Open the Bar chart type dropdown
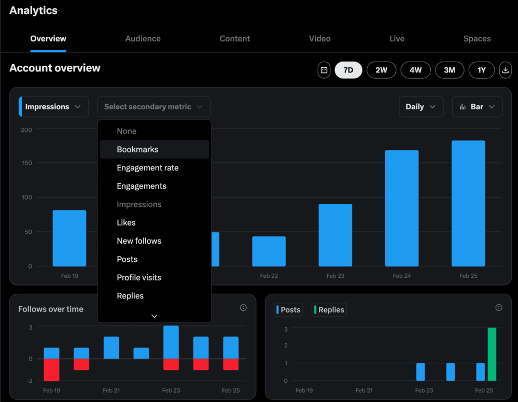 click(x=477, y=107)
